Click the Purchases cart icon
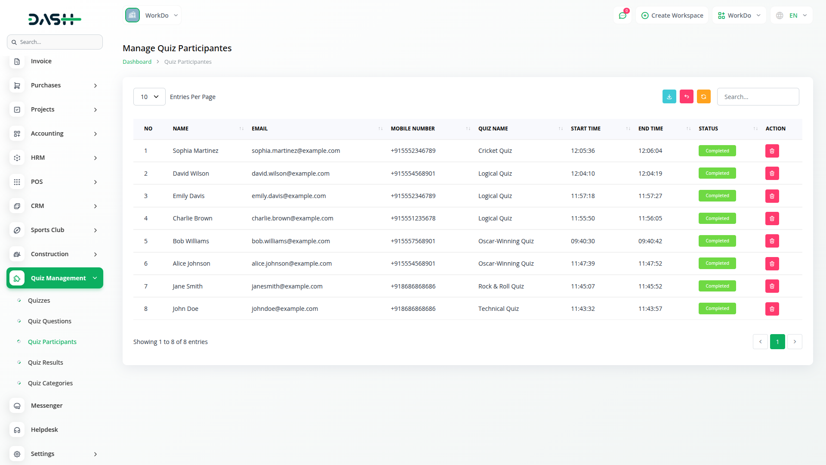The height and width of the screenshot is (465, 826). [17, 85]
